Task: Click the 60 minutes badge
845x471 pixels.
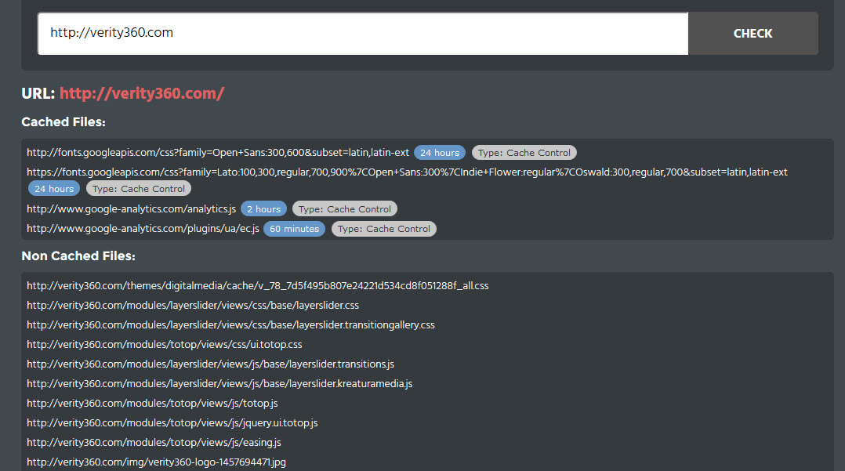Action: point(294,229)
